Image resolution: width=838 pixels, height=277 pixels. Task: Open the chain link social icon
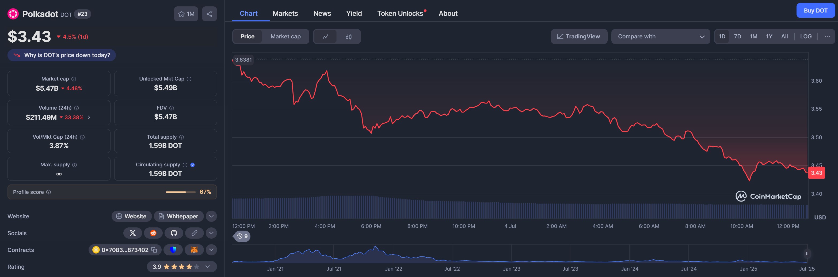click(194, 233)
